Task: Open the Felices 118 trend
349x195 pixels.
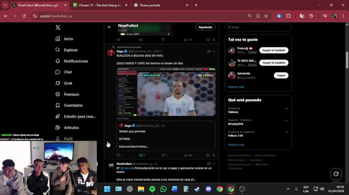Action: tap(235, 135)
